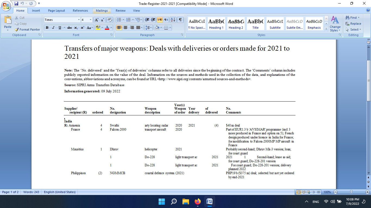Open Firefox from the taskbar
The image size is (371, 208).
[x=198, y=201]
